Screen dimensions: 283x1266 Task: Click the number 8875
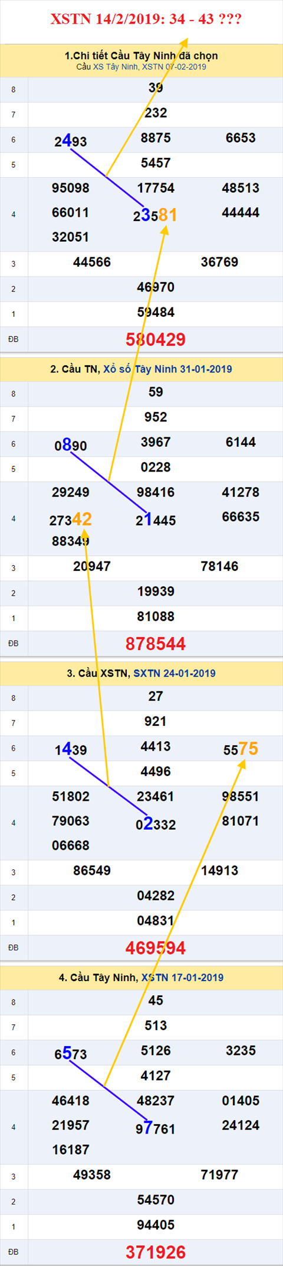(x=156, y=138)
